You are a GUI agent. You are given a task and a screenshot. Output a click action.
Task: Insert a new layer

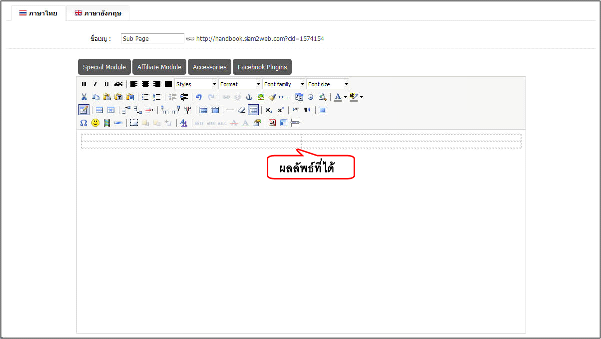134,123
